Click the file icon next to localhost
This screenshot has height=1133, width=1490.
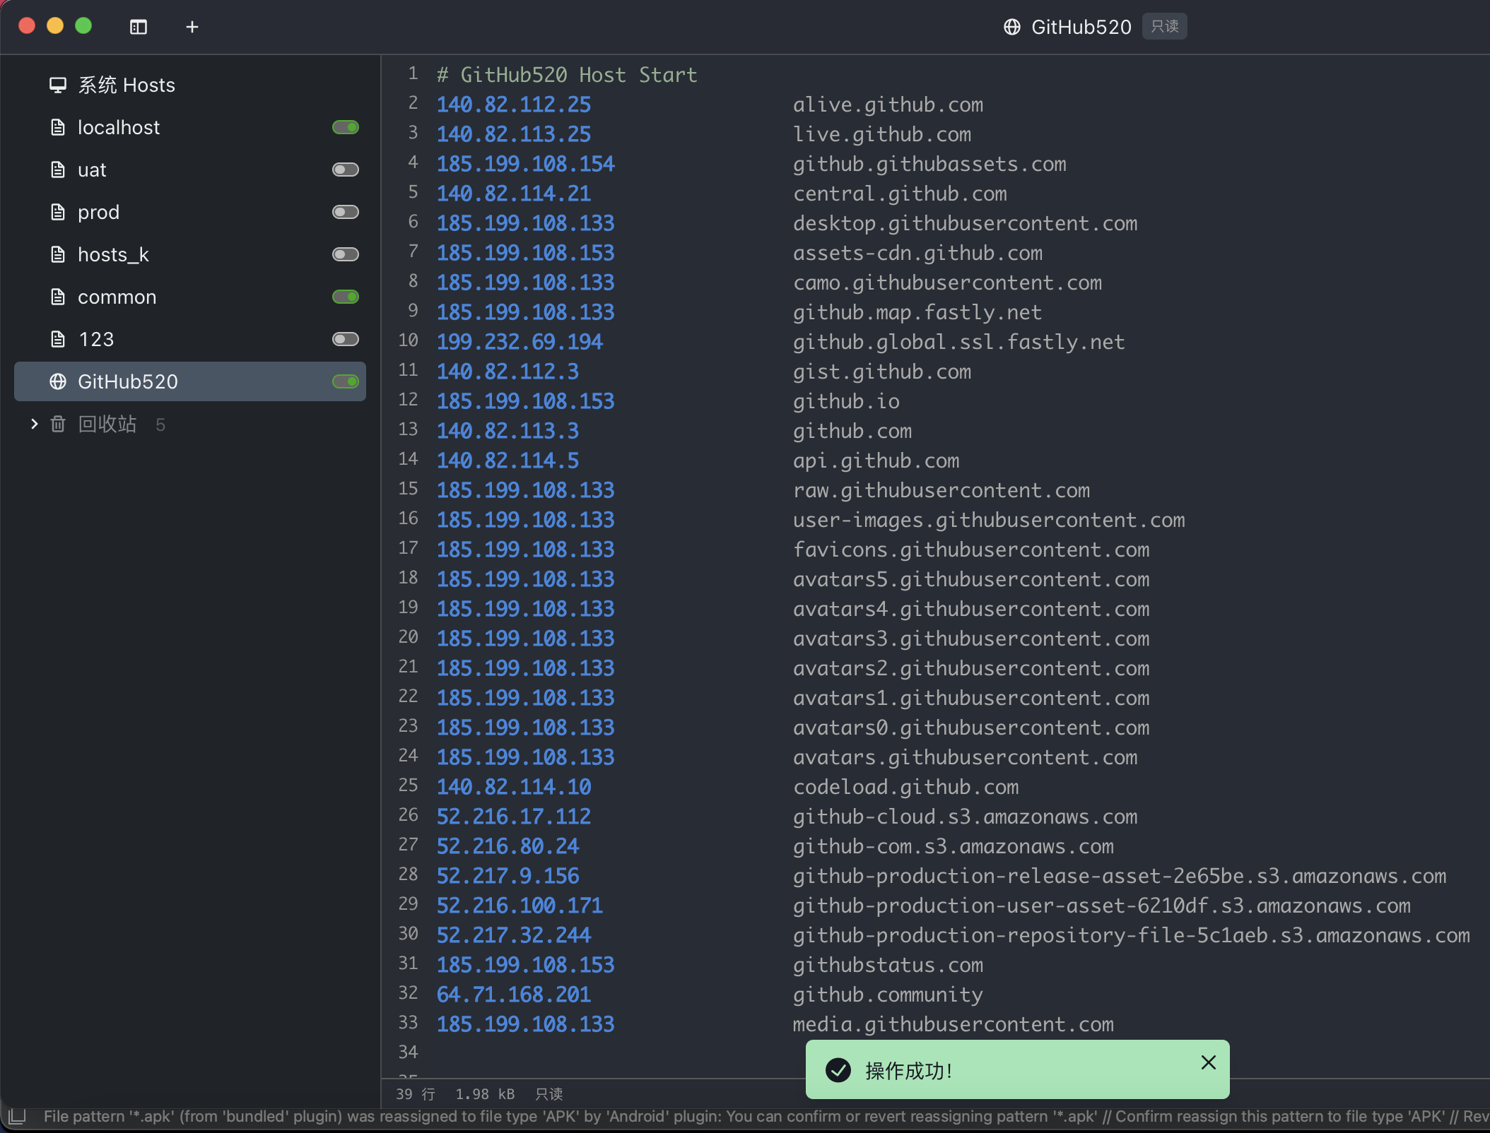(x=58, y=127)
